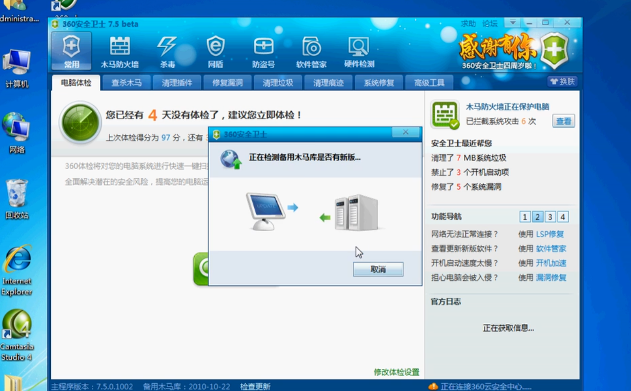The height and width of the screenshot is (391, 631).
Task: Click 修改体检设置 link
Action: 396,372
